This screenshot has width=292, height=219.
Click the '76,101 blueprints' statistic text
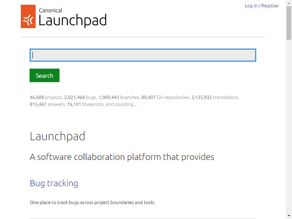click(86, 104)
